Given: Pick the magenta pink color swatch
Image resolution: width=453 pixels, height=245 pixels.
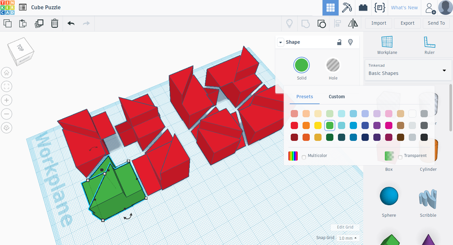Looking at the screenshot, I should coord(388,125).
